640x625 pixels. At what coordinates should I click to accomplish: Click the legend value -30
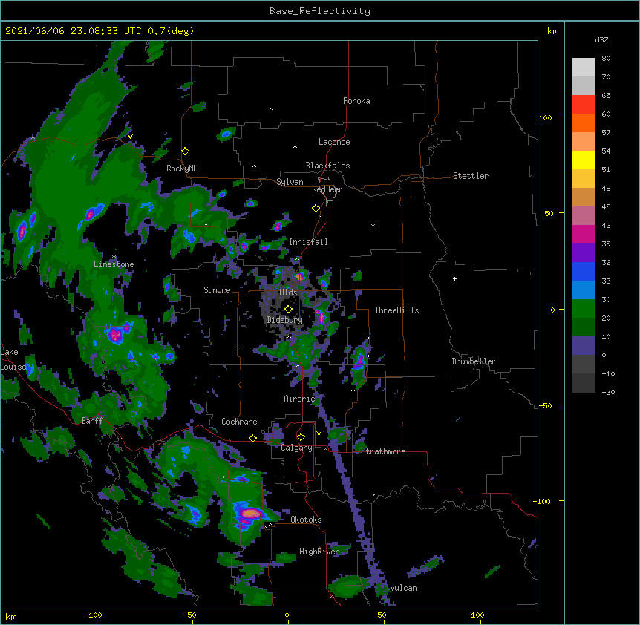coord(608,392)
